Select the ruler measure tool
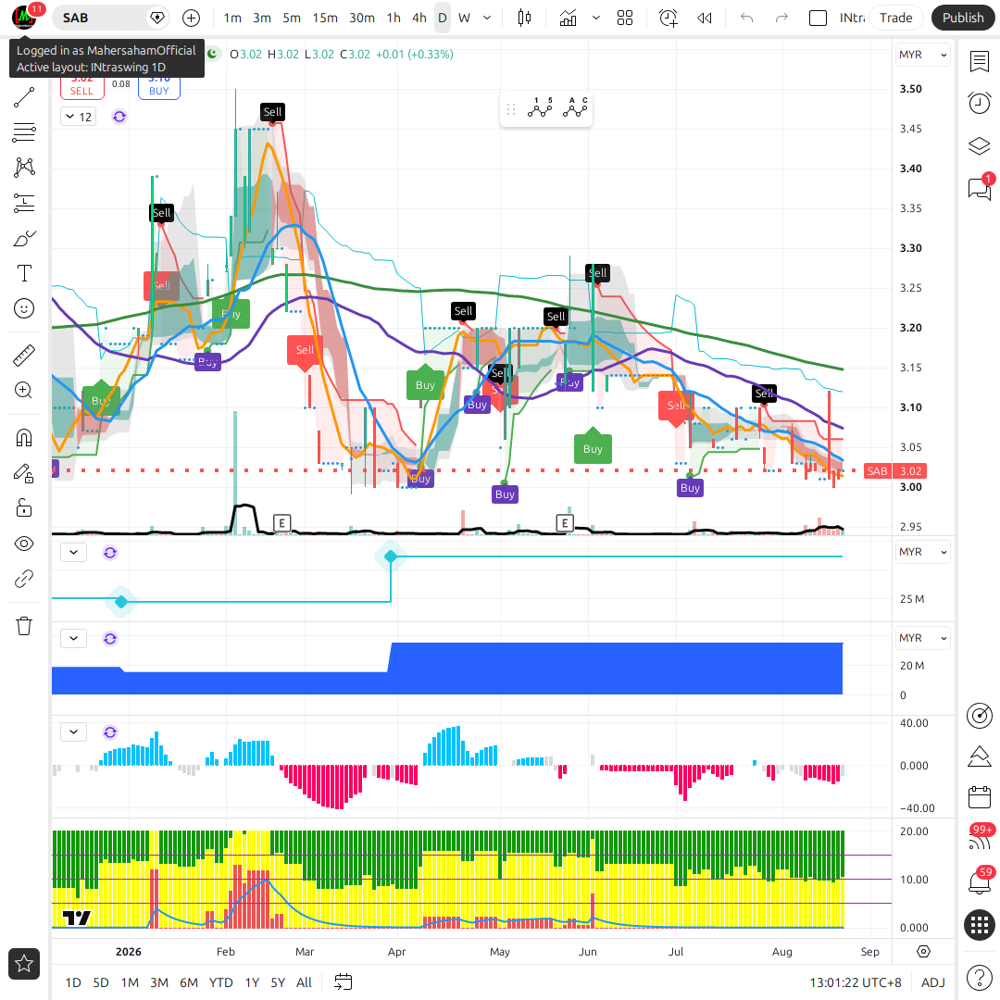 click(x=23, y=356)
